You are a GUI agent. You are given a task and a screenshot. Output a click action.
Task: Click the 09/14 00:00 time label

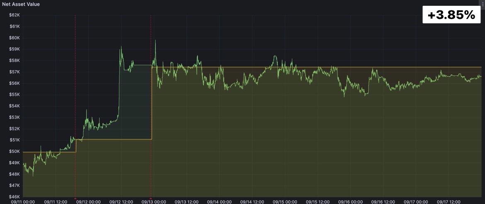(x=219, y=202)
